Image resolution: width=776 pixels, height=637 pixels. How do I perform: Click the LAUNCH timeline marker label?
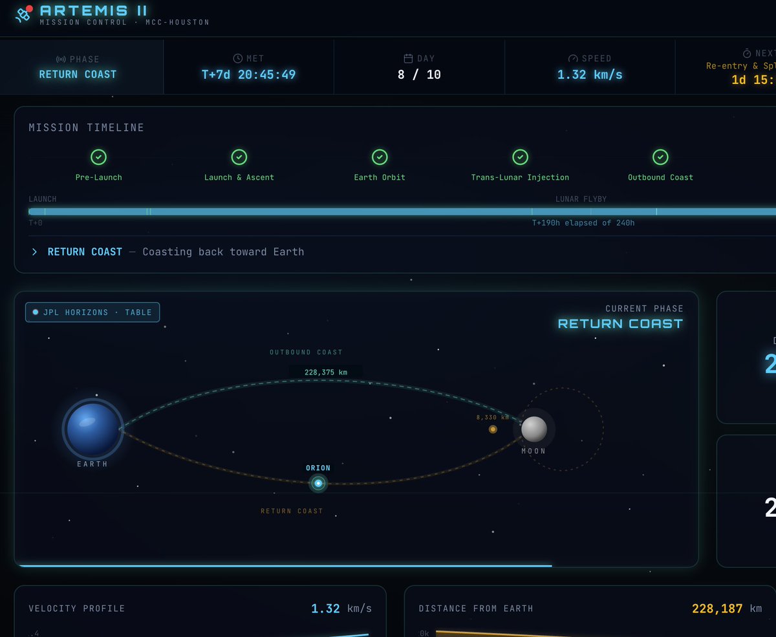point(43,199)
